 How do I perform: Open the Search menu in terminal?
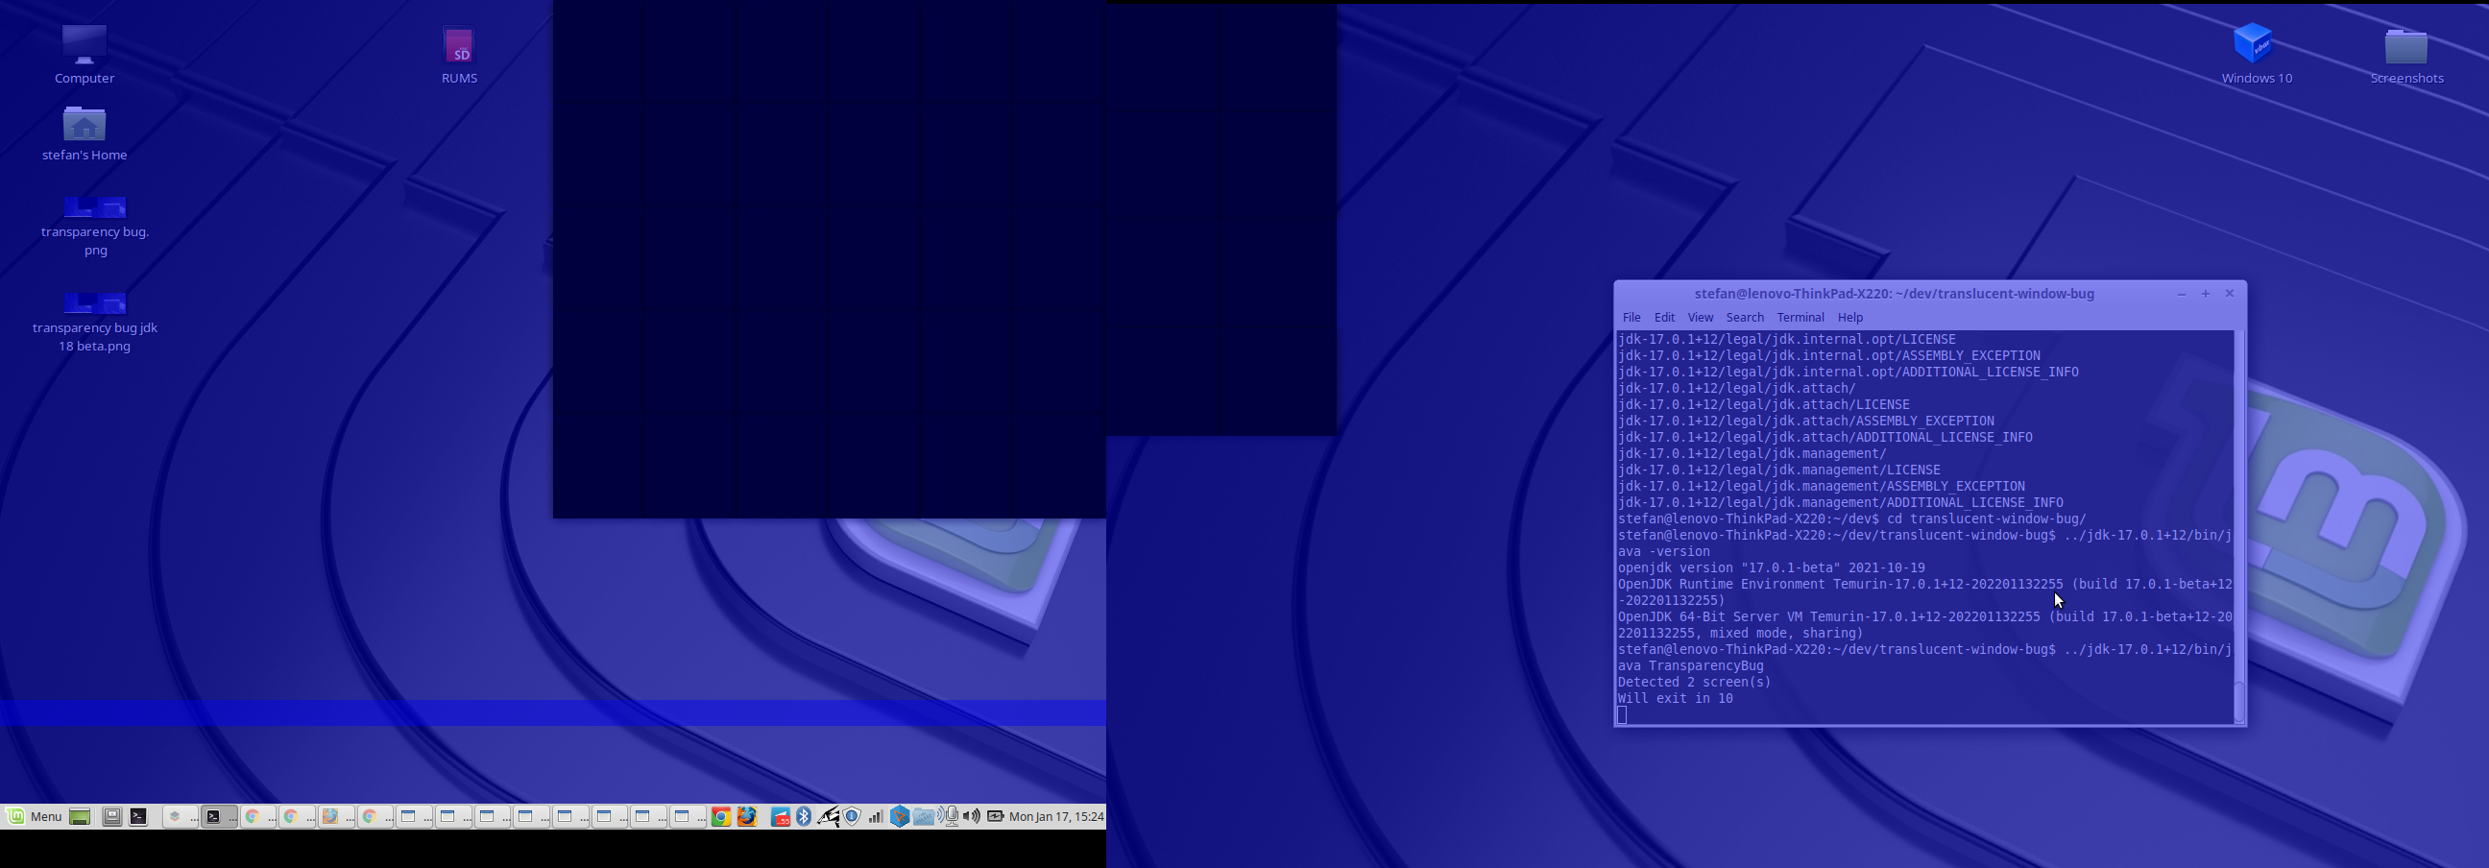pos(1744,317)
